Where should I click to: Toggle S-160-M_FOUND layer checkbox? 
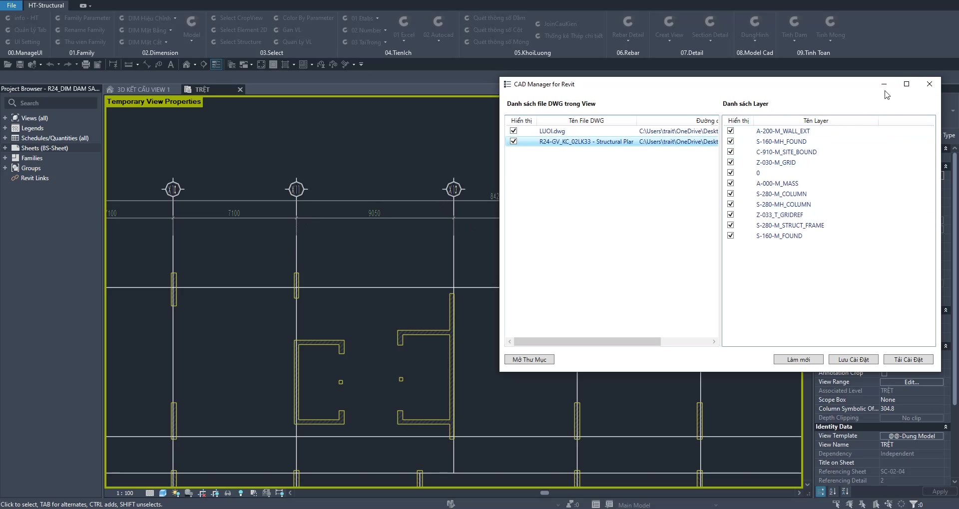730,236
